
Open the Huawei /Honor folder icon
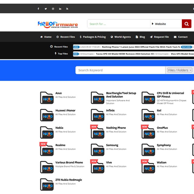[x=47, y=115]
